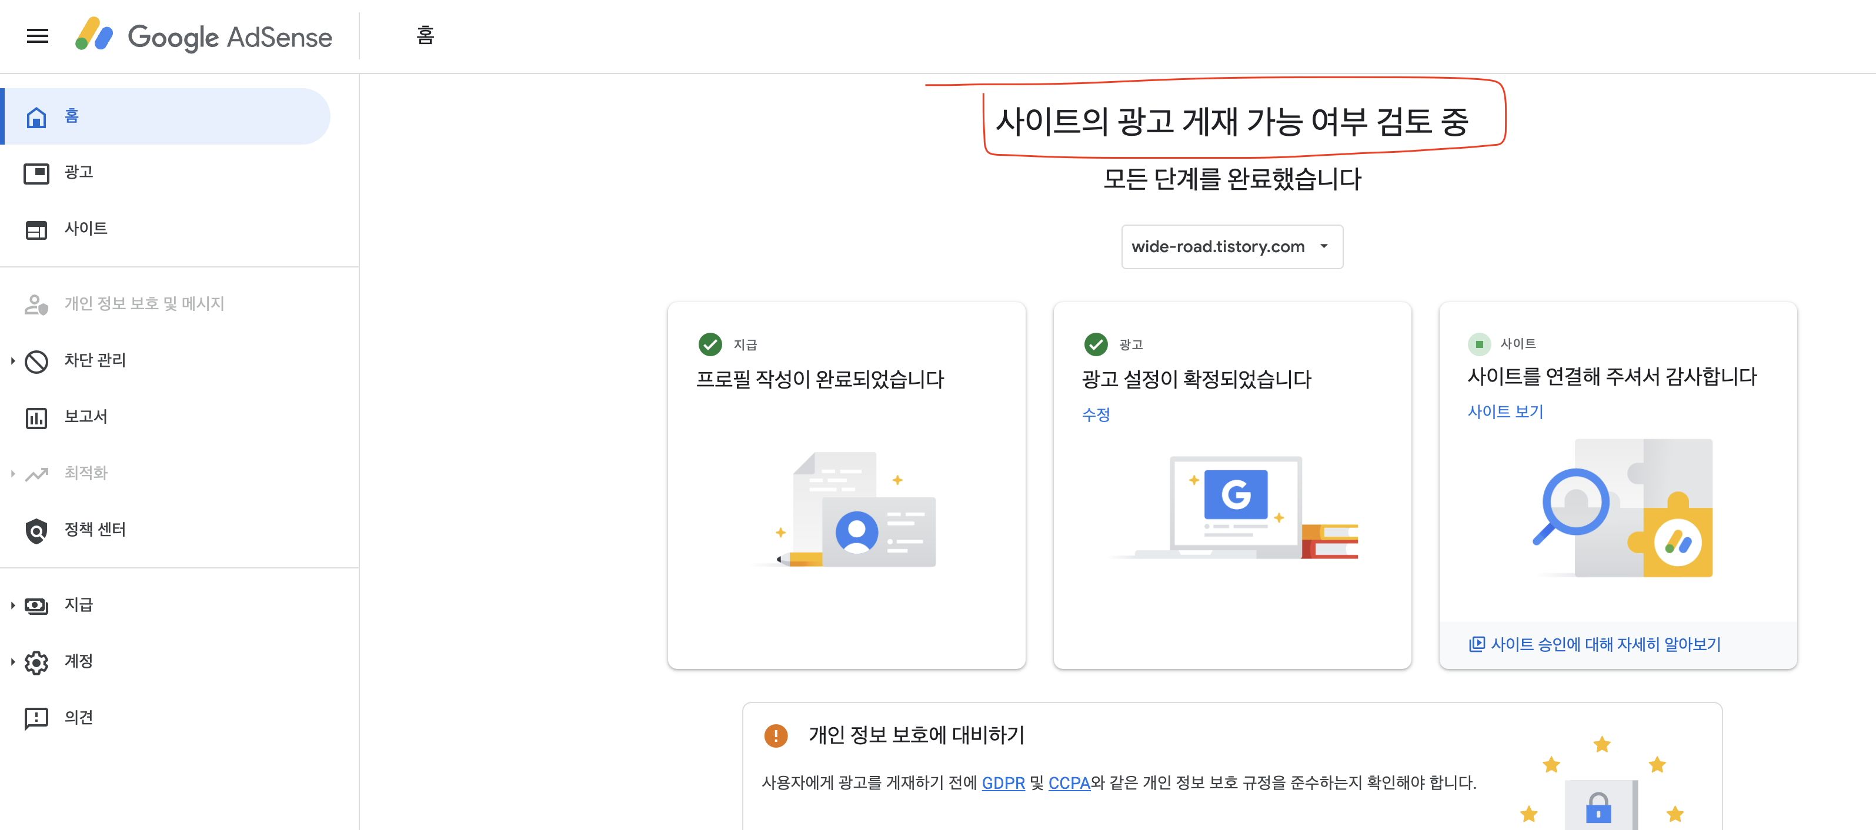Viewport: 1876px width, 830px height.
Task: Open the hamburger main menu
Action: pos(37,36)
